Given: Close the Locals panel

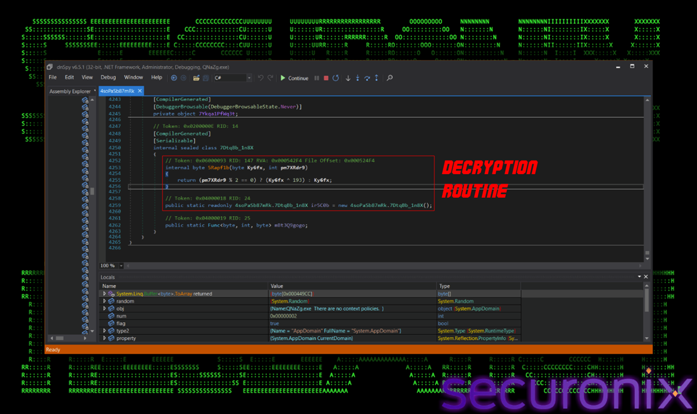Looking at the screenshot, I should [646, 277].
